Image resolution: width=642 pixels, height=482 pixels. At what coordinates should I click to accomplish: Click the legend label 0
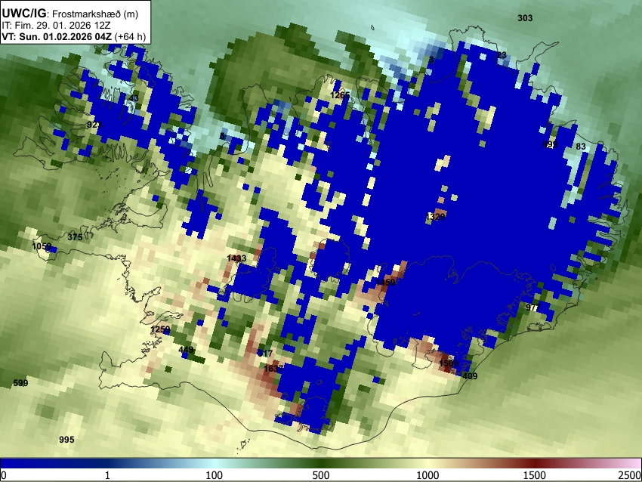tap(4, 475)
